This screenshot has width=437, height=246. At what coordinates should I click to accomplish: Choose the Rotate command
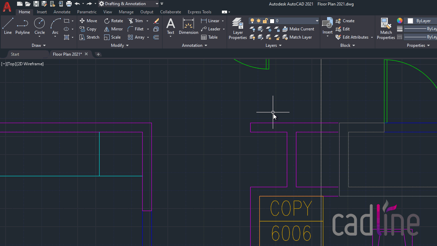point(114,21)
